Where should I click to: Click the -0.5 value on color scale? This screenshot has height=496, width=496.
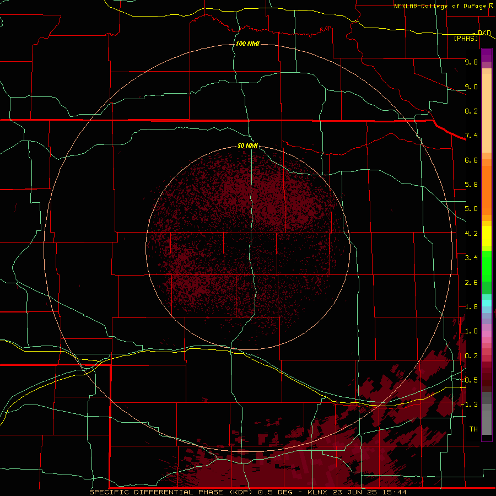coord(469,380)
